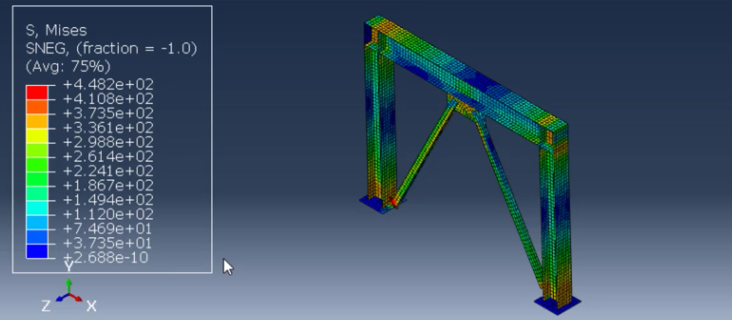
Task: Click 'SNEG, (fraction = -1.0)' legend text
Action: click(x=111, y=48)
